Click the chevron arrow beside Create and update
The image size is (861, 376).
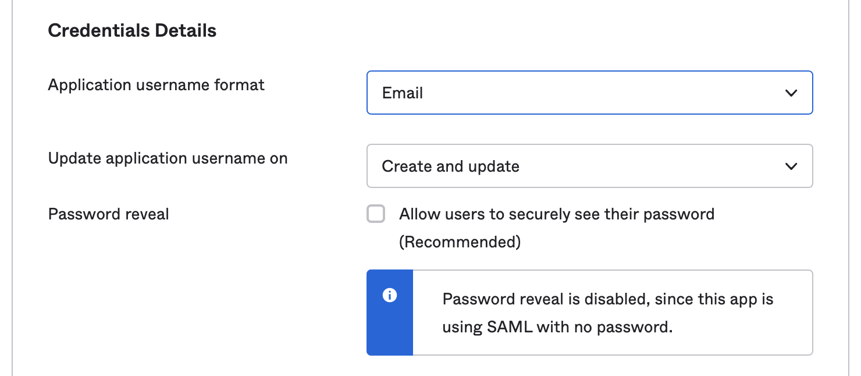point(791,166)
